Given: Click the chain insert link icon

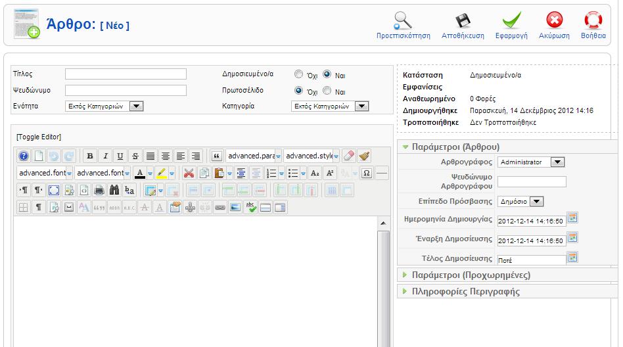Looking at the screenshot, I should pos(220,207).
